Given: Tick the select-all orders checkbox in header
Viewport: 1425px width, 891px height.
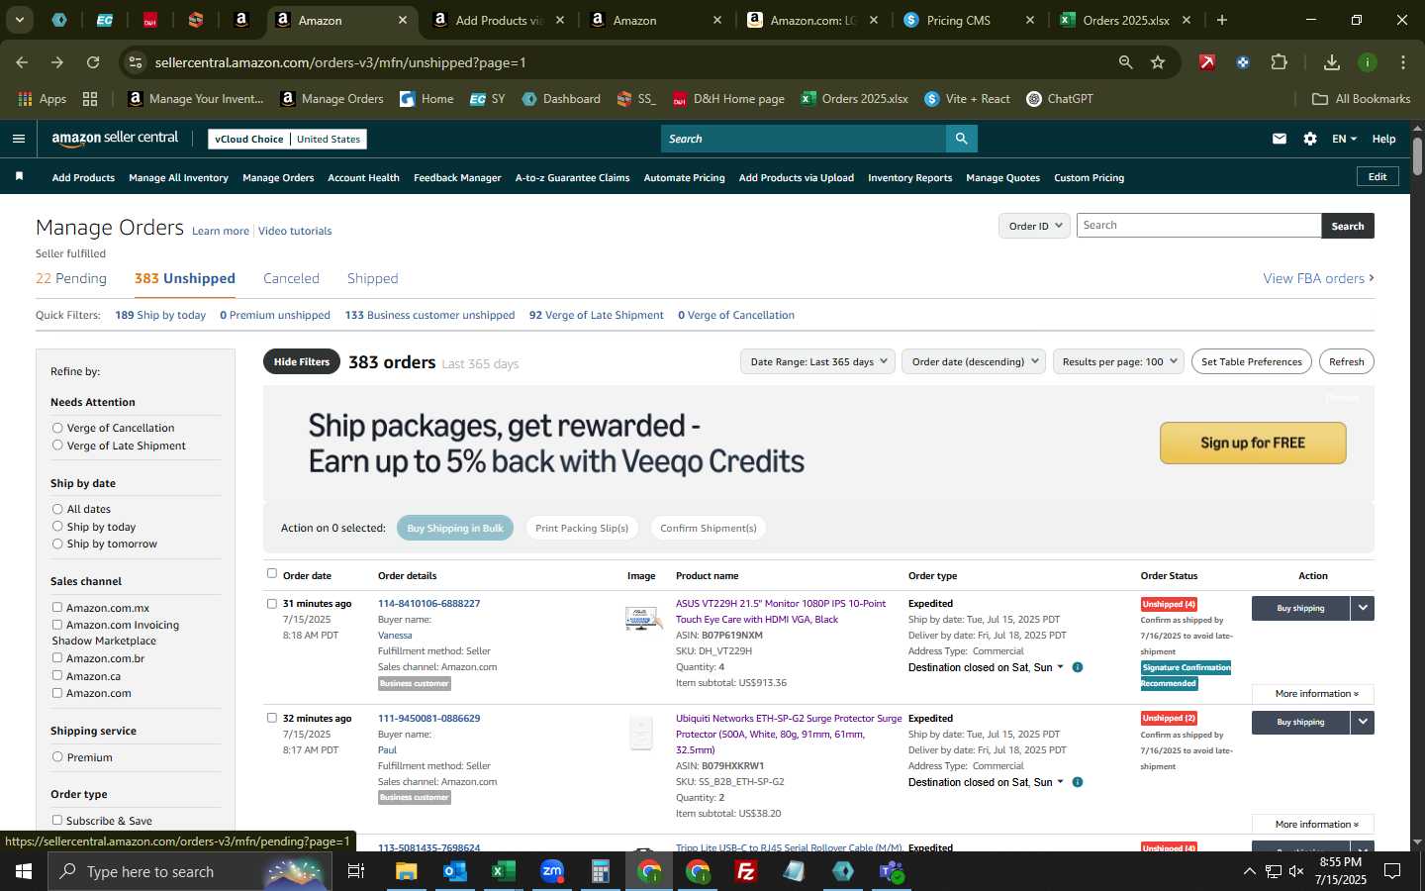Looking at the screenshot, I should tap(272, 573).
